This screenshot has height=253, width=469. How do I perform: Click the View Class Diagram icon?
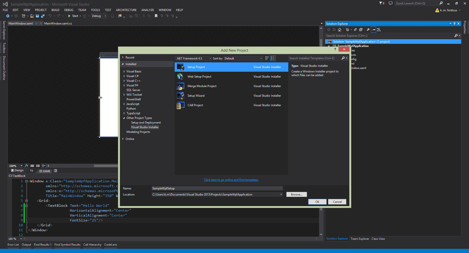pyautogui.click(x=379, y=30)
